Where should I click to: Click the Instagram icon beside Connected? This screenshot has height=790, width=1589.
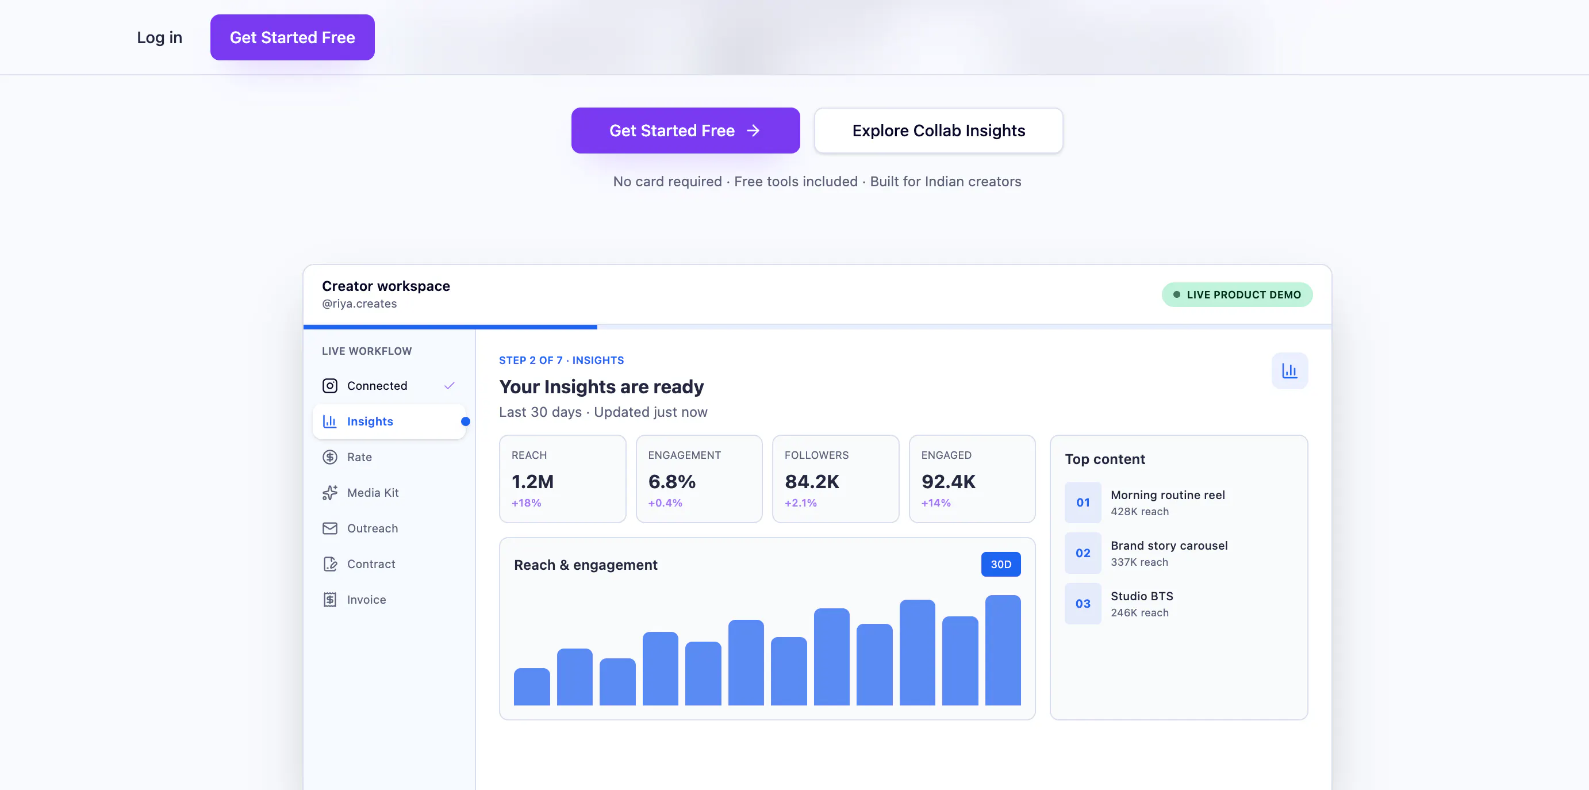coord(330,385)
